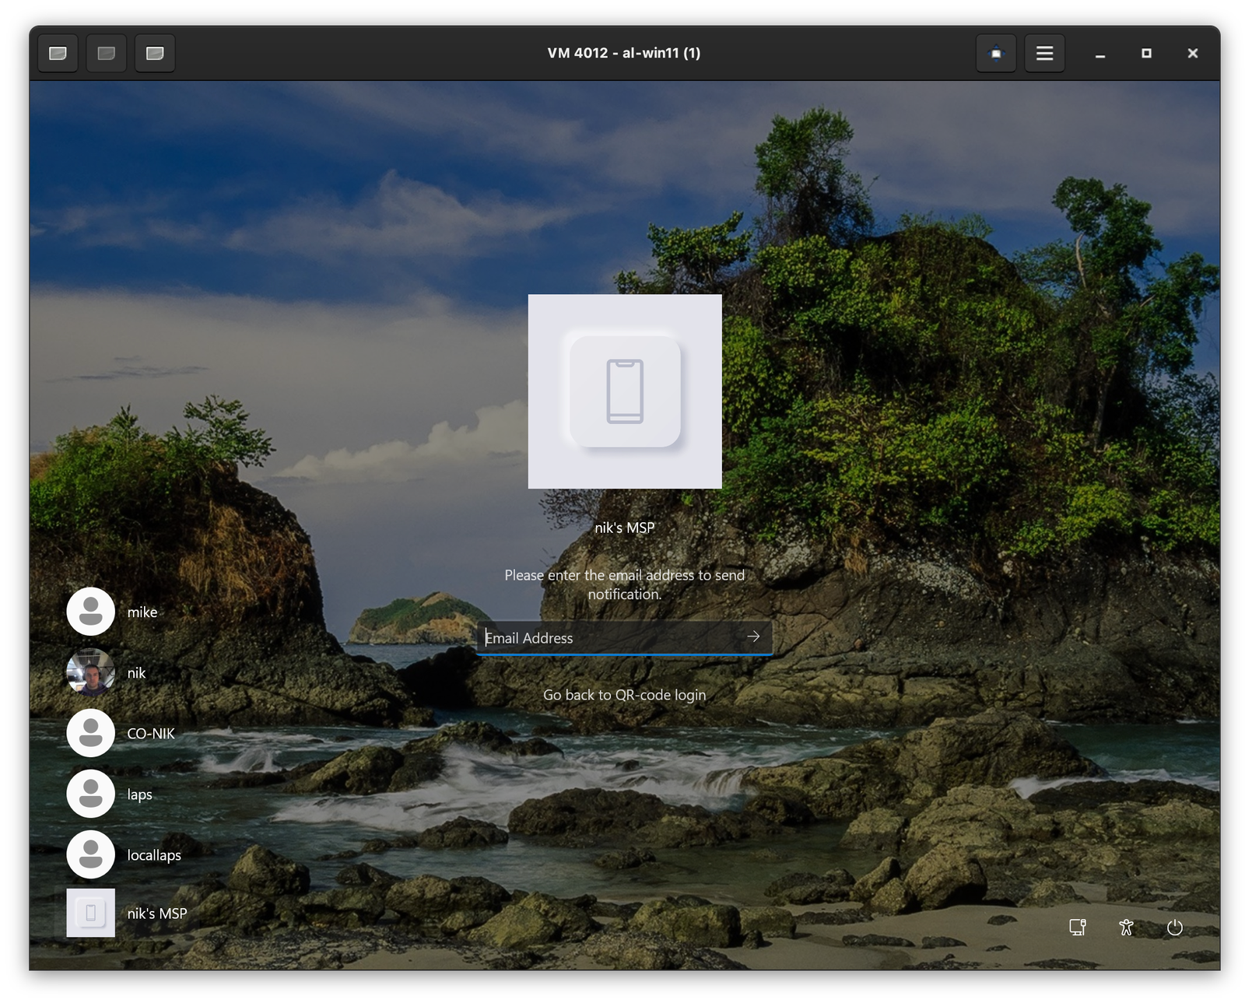Image resolution: width=1245 pixels, height=1003 pixels.
Task: Minimize the VM 4012 viewer window
Action: click(x=1099, y=53)
